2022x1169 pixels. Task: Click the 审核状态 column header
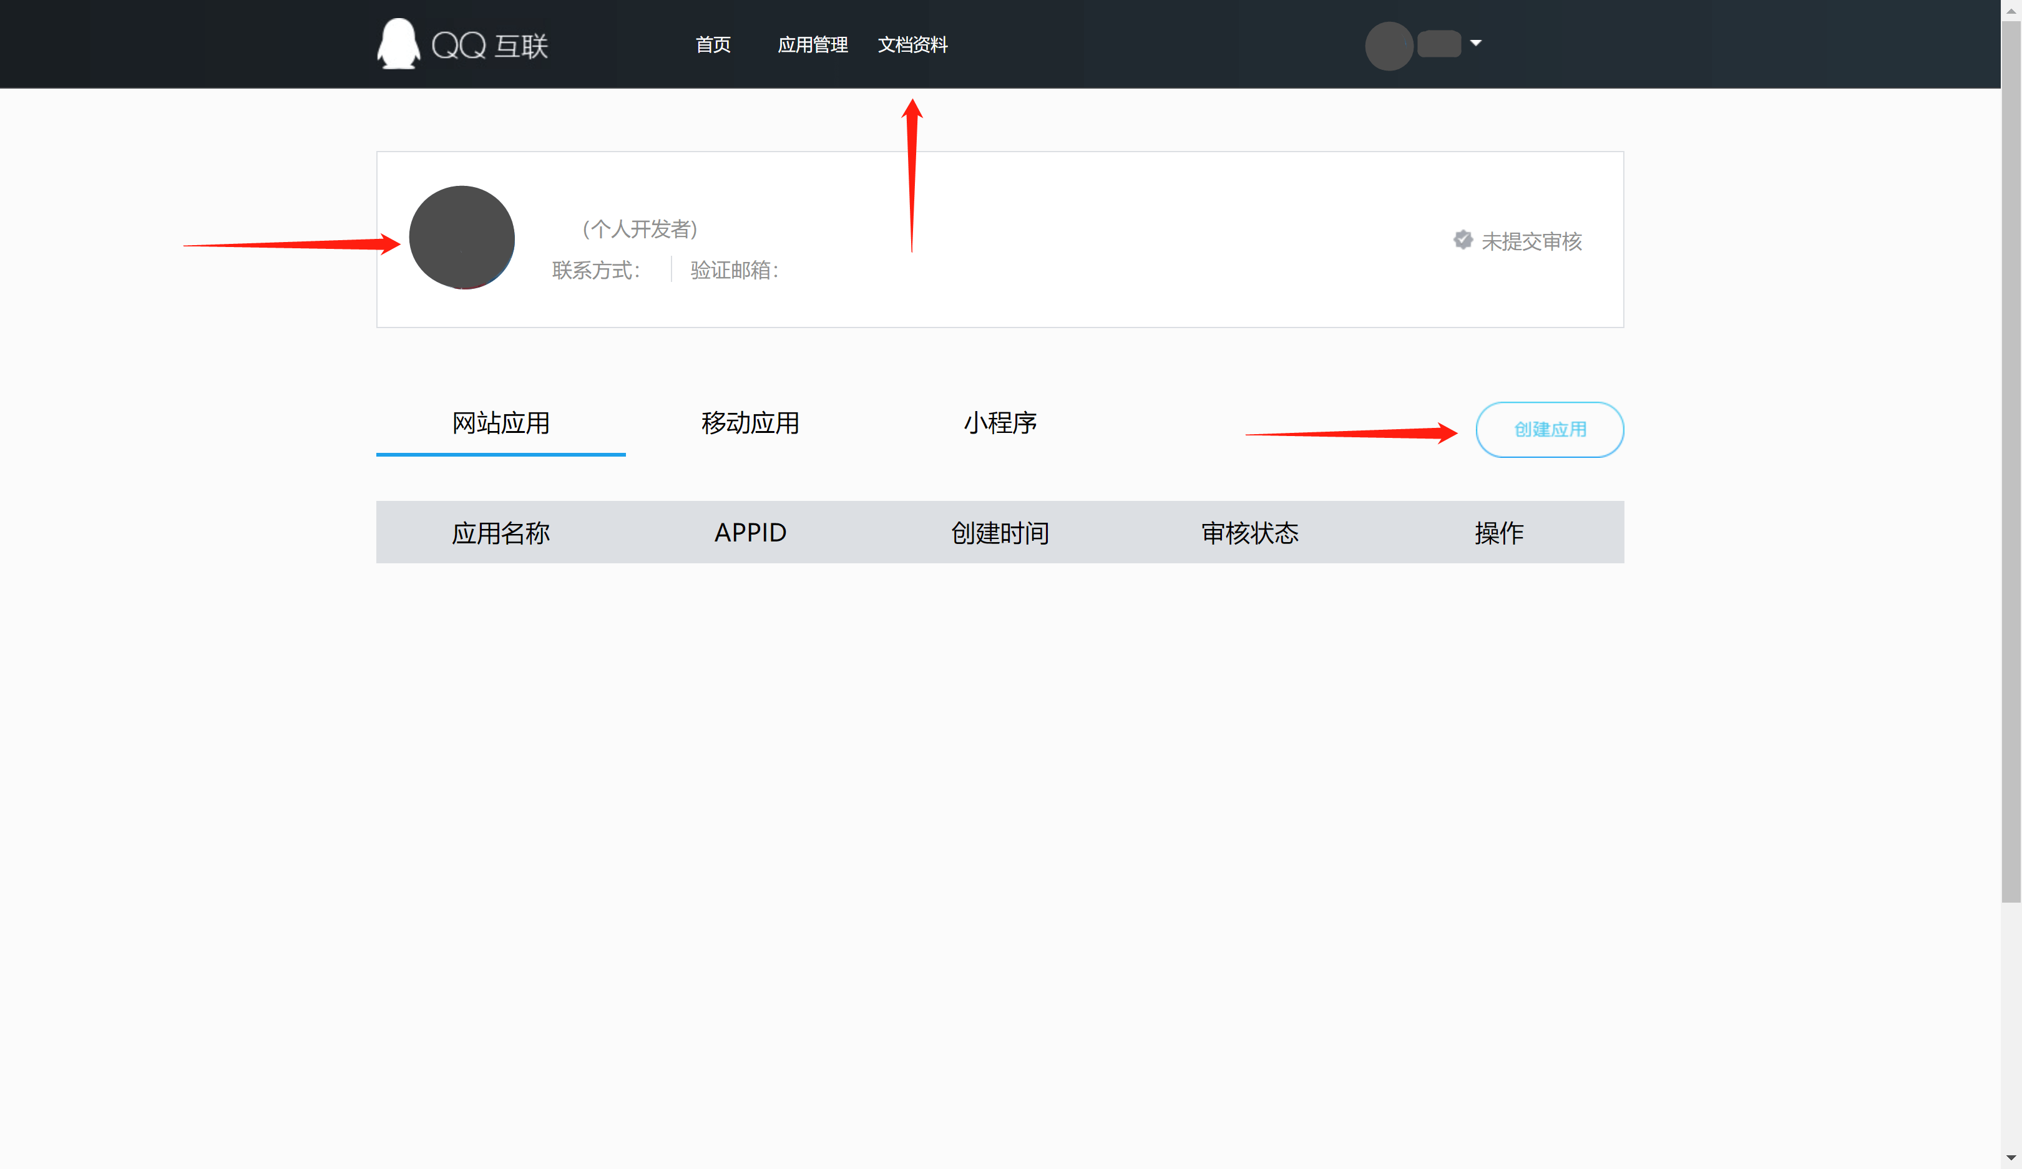[x=1249, y=533]
